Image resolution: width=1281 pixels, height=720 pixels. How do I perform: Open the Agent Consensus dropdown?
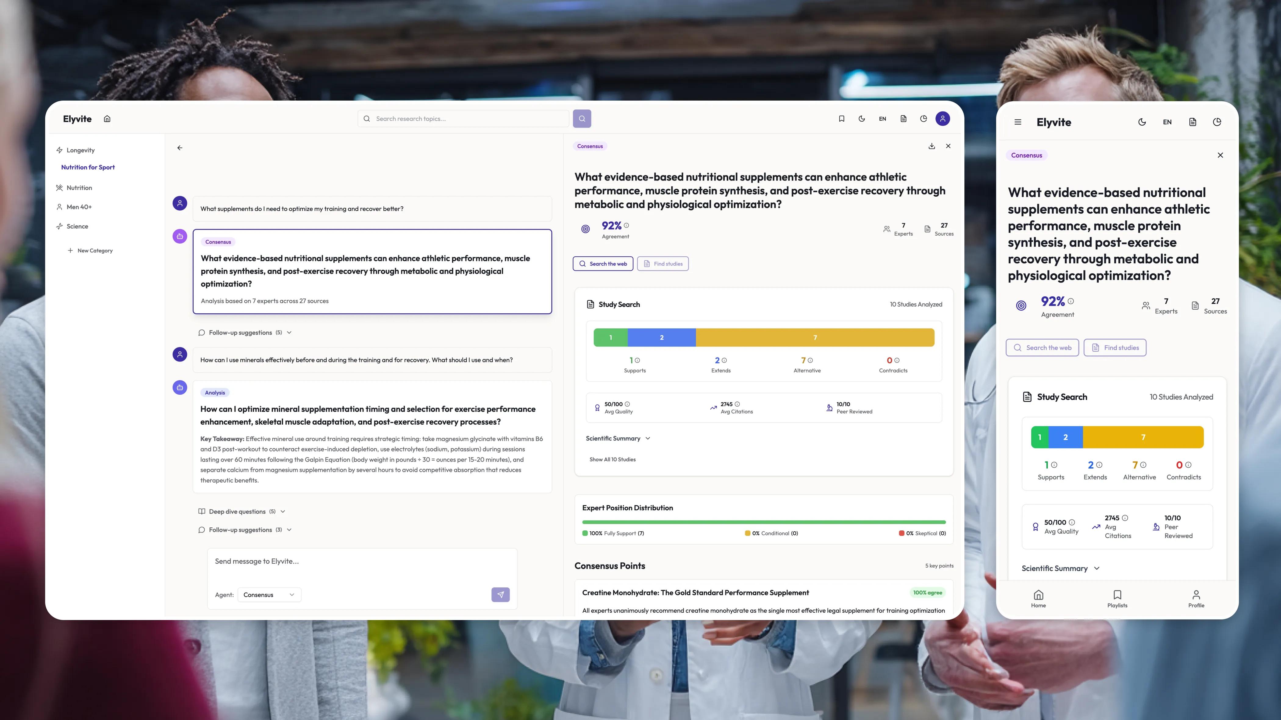[x=269, y=595]
